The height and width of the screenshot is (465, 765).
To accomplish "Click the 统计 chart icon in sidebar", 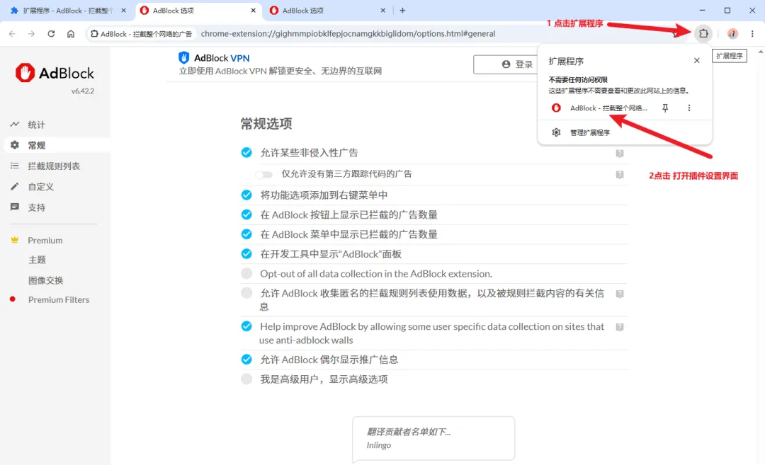I will coord(15,125).
